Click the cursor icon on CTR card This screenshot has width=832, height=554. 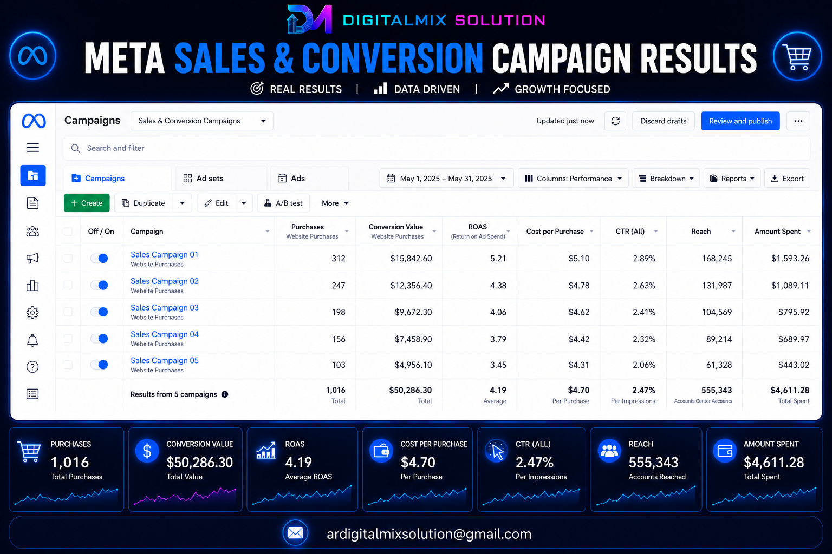pos(496,451)
